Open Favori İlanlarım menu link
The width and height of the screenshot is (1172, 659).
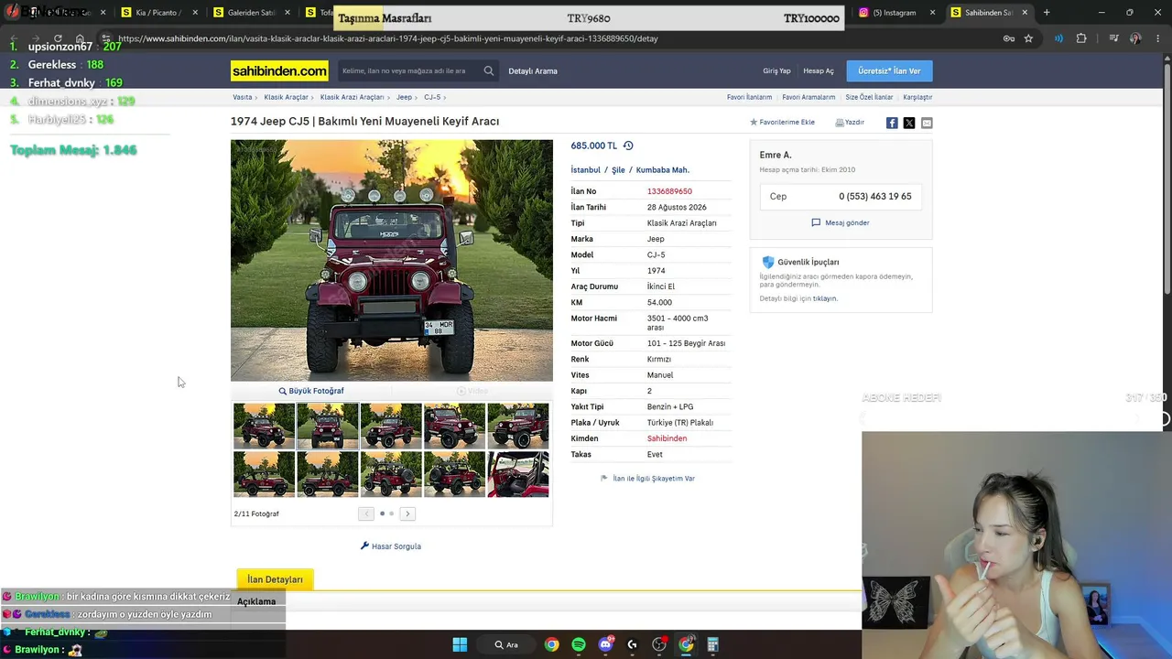coord(749,97)
